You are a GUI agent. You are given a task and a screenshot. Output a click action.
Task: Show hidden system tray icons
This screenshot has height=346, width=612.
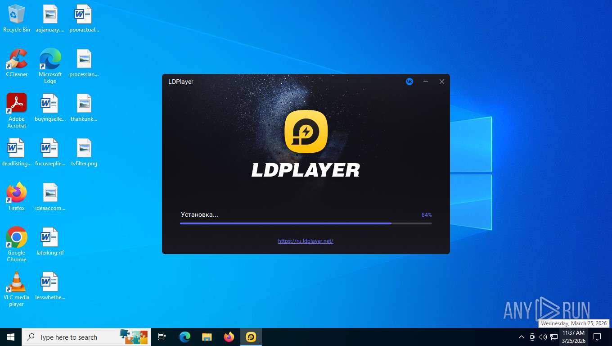(x=522, y=337)
